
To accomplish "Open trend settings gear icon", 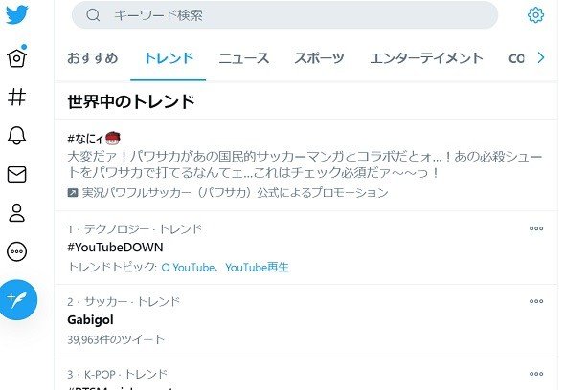I will [535, 15].
